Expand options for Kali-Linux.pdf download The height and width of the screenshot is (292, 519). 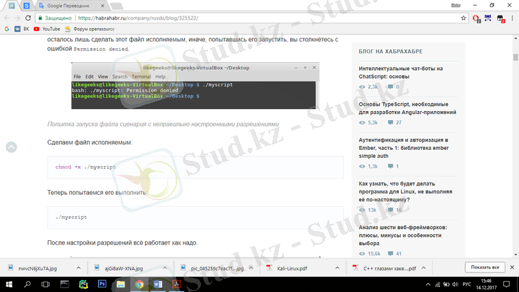[337, 268]
